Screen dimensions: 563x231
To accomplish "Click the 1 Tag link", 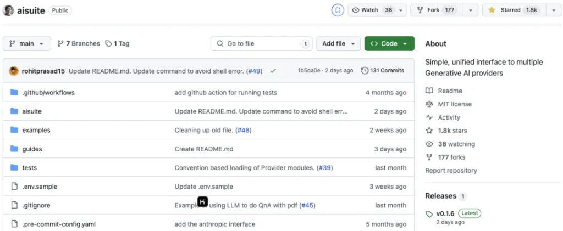I will pyautogui.click(x=117, y=43).
